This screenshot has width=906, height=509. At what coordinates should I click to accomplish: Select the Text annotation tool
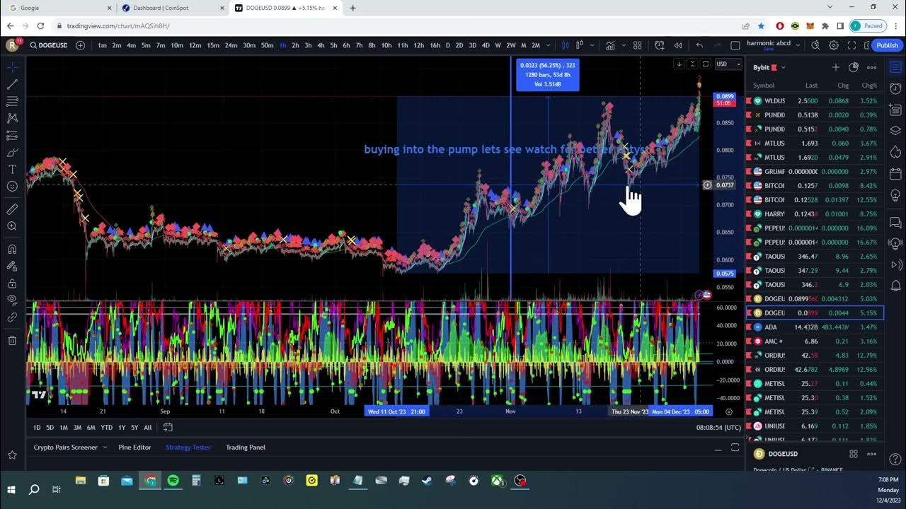[x=12, y=170]
